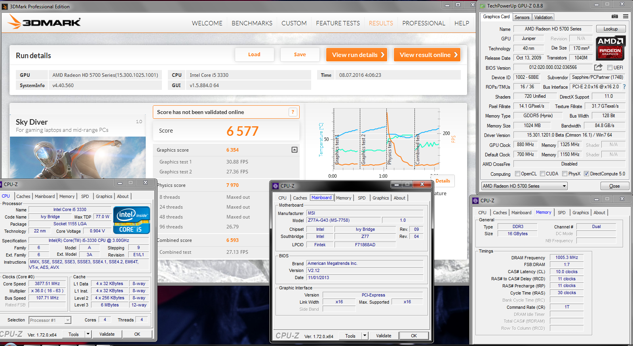Click the BIOS export share icon
Screen dimensions: 633x346
[x=598, y=67]
